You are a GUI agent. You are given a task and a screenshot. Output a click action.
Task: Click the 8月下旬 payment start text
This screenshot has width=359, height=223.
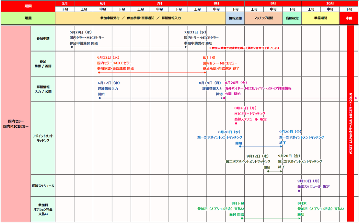(237, 203)
